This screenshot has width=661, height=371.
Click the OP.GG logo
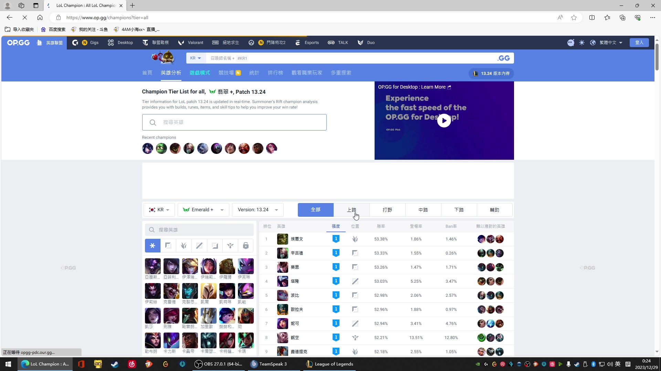18,43
